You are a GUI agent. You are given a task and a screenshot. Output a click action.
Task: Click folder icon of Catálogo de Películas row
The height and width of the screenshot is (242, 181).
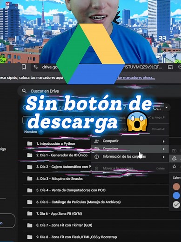(30, 202)
